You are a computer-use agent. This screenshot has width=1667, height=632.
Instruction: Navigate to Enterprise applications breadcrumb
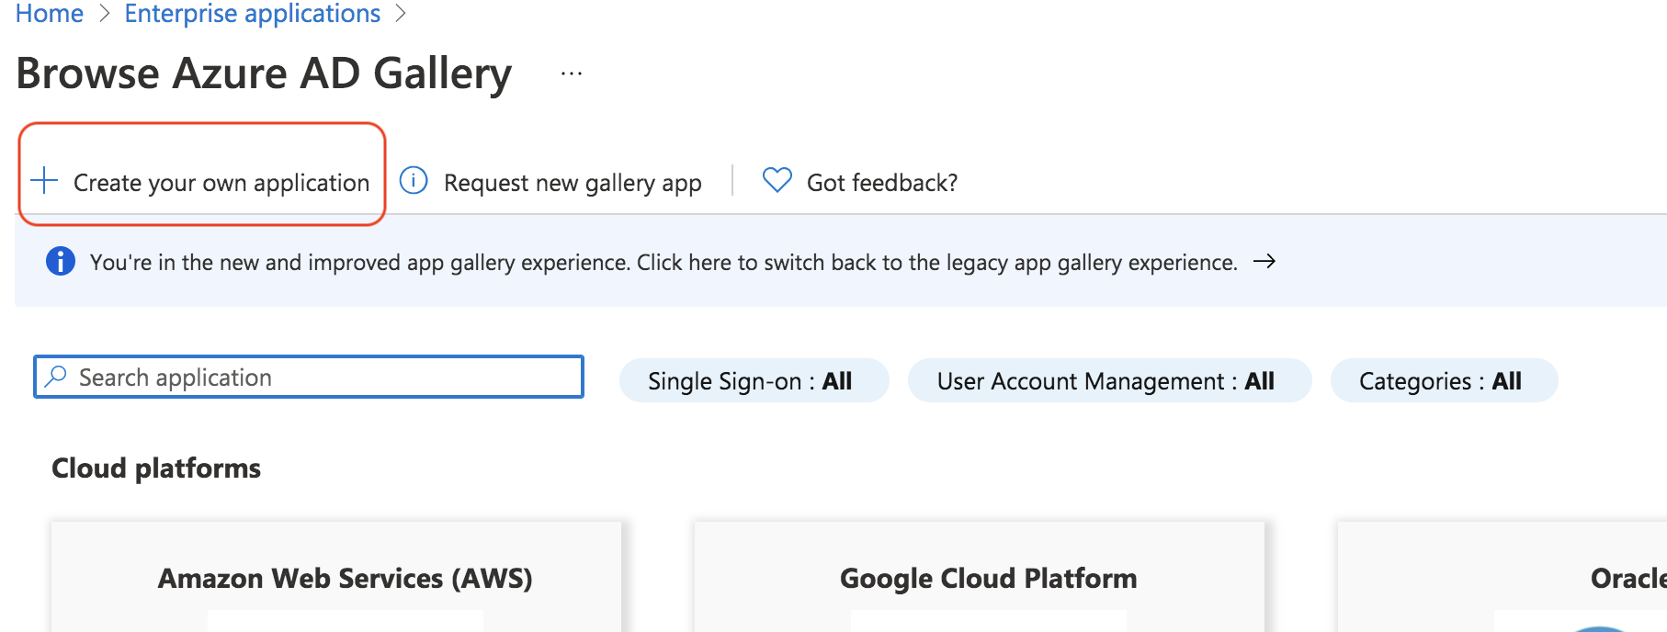click(253, 14)
